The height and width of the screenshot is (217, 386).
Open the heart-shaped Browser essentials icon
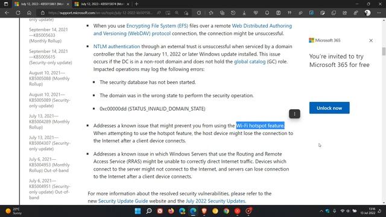(x=256, y=13)
